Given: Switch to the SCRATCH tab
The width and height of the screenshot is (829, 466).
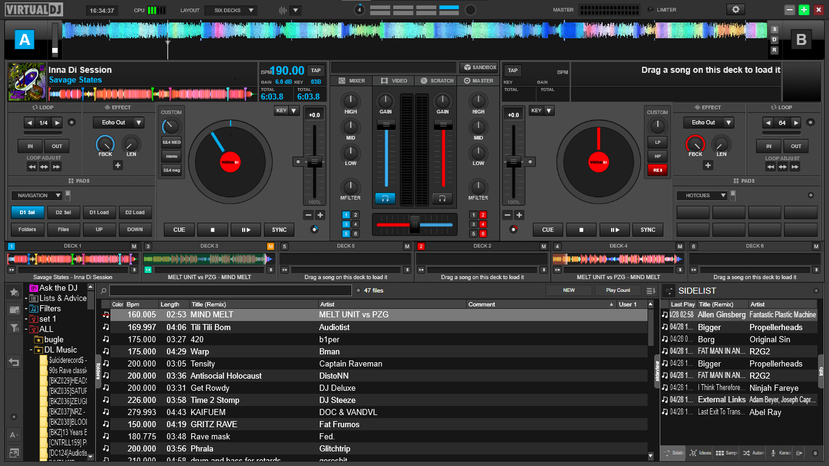Looking at the screenshot, I should tap(435, 81).
